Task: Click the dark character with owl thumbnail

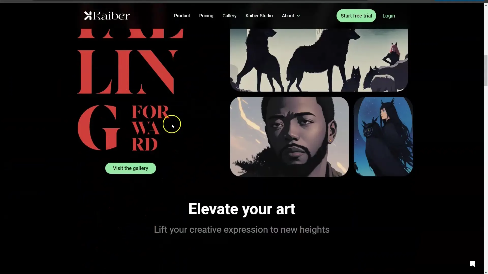Action: tap(383, 136)
